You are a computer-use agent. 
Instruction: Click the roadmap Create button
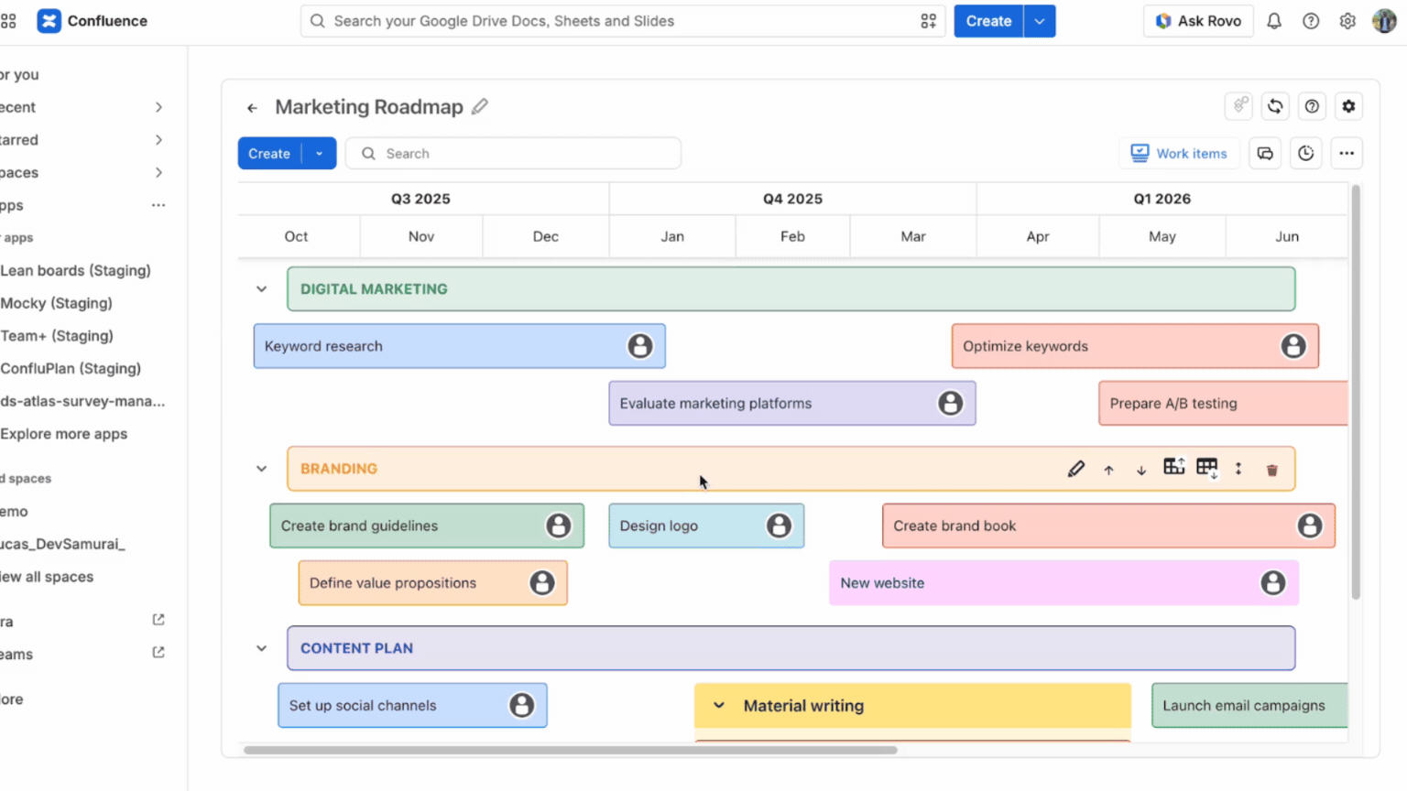pyautogui.click(x=269, y=154)
